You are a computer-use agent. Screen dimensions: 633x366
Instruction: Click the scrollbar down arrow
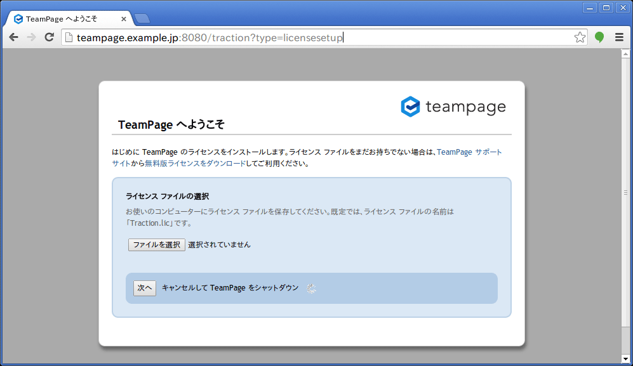[625, 359]
